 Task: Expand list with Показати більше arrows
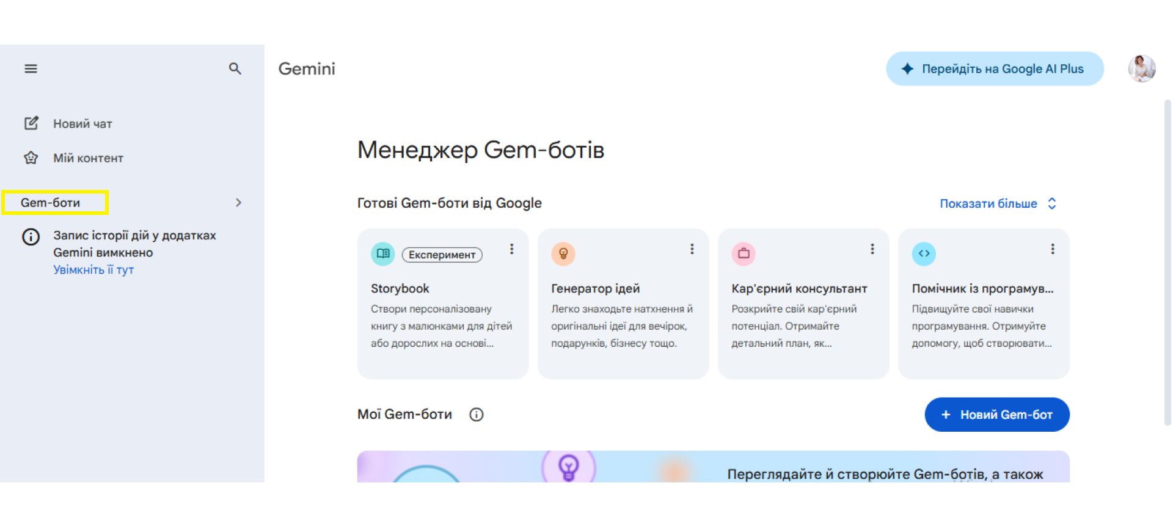(1052, 203)
